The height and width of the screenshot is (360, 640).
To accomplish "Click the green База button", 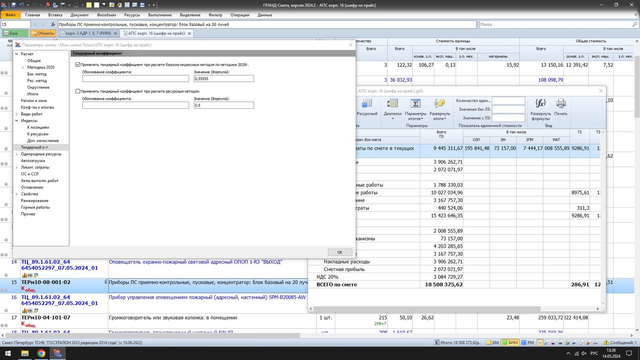I will click(x=14, y=33).
